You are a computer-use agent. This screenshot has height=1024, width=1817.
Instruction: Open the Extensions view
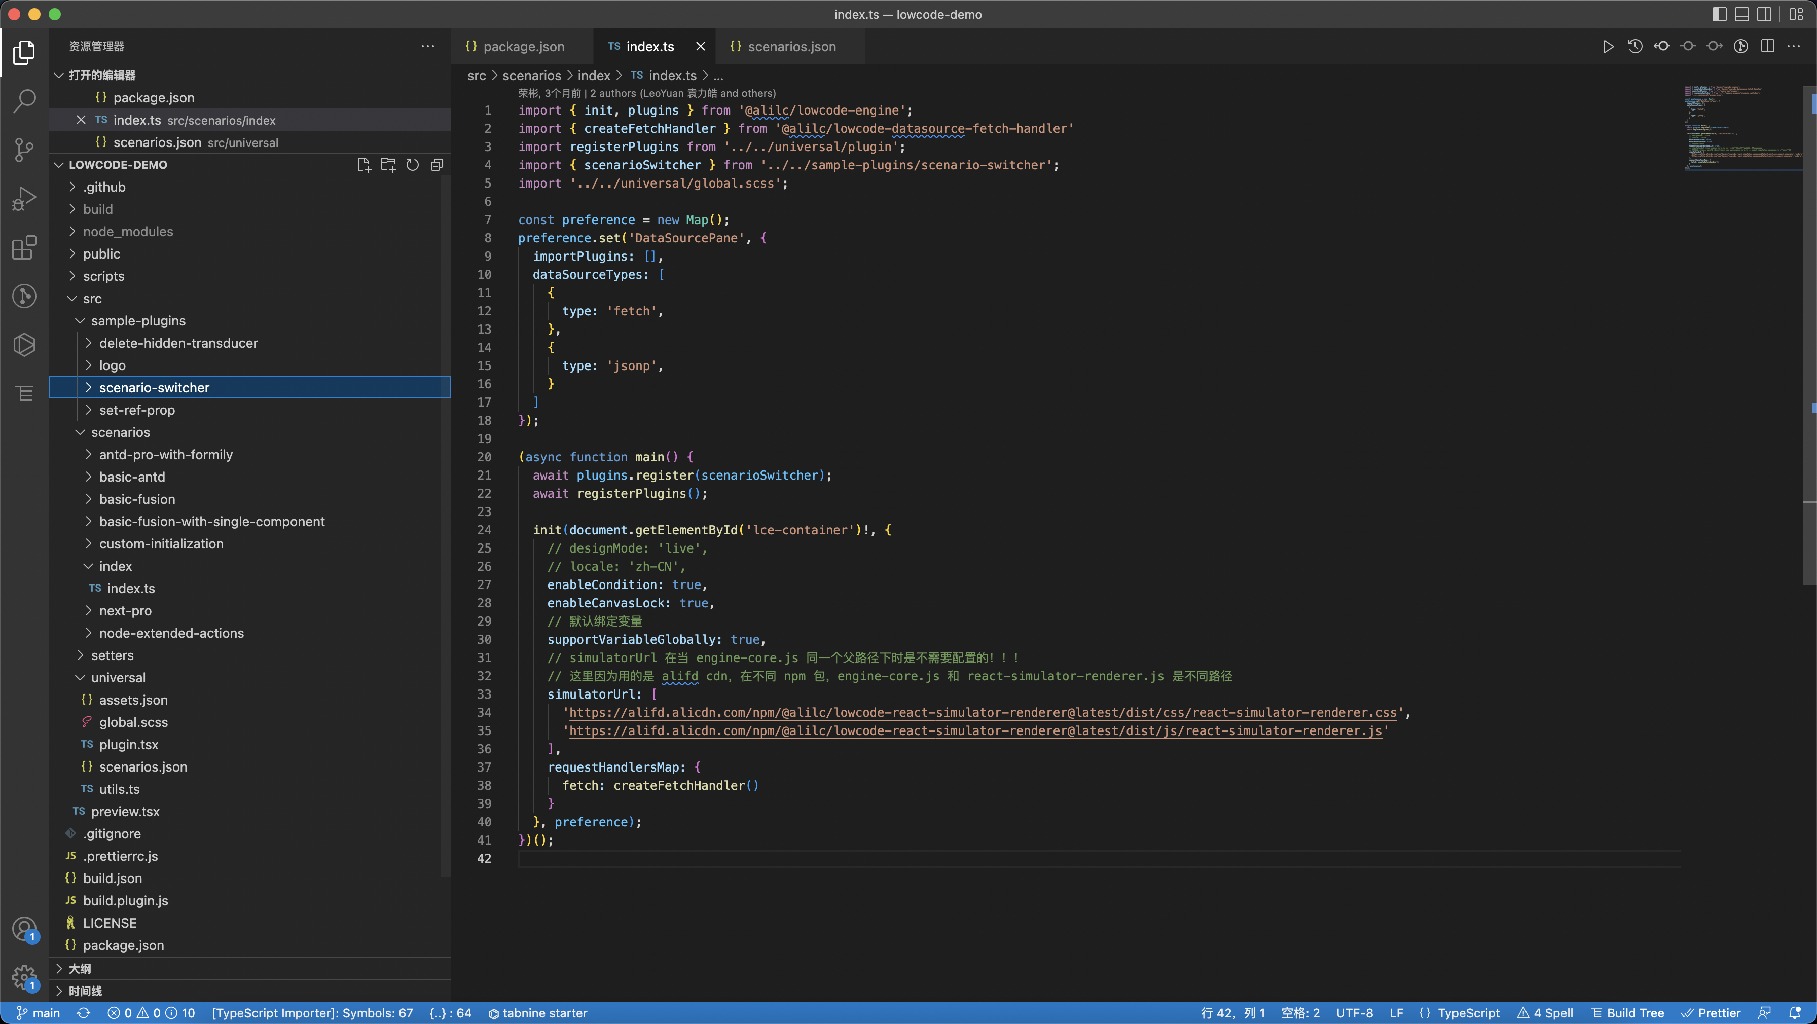[x=24, y=247]
